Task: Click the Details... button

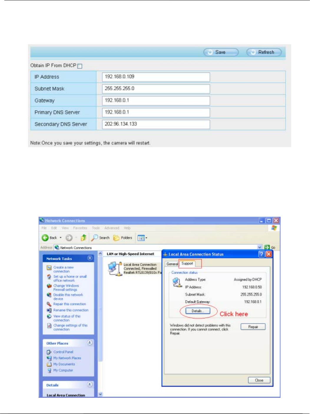Action: tap(198, 311)
